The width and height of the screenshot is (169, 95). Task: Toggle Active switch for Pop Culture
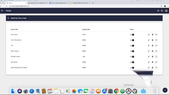pyautogui.click(x=132, y=62)
